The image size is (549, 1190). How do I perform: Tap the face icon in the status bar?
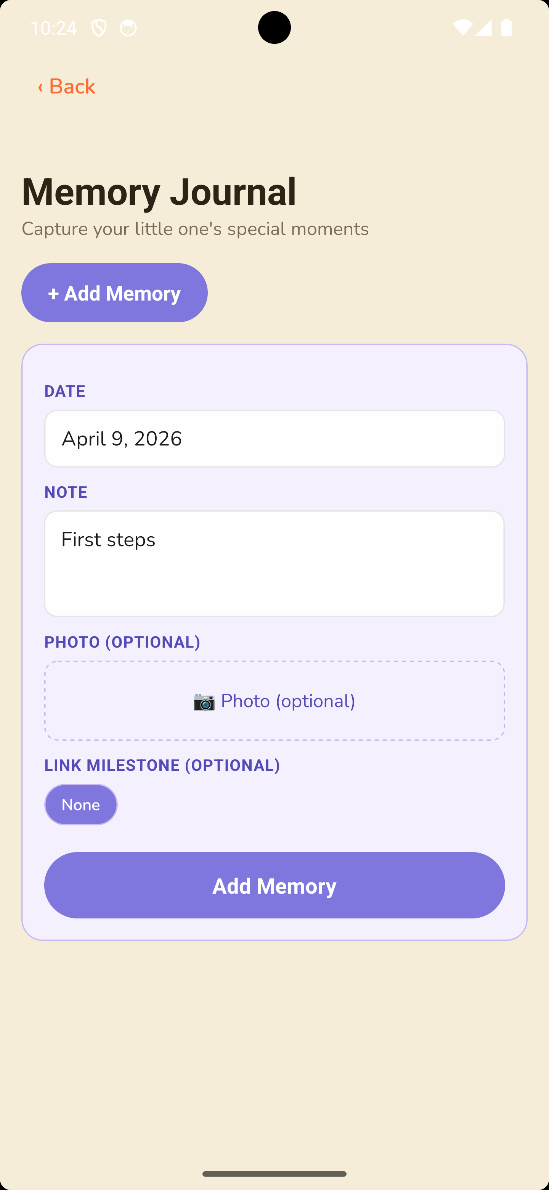(x=128, y=28)
